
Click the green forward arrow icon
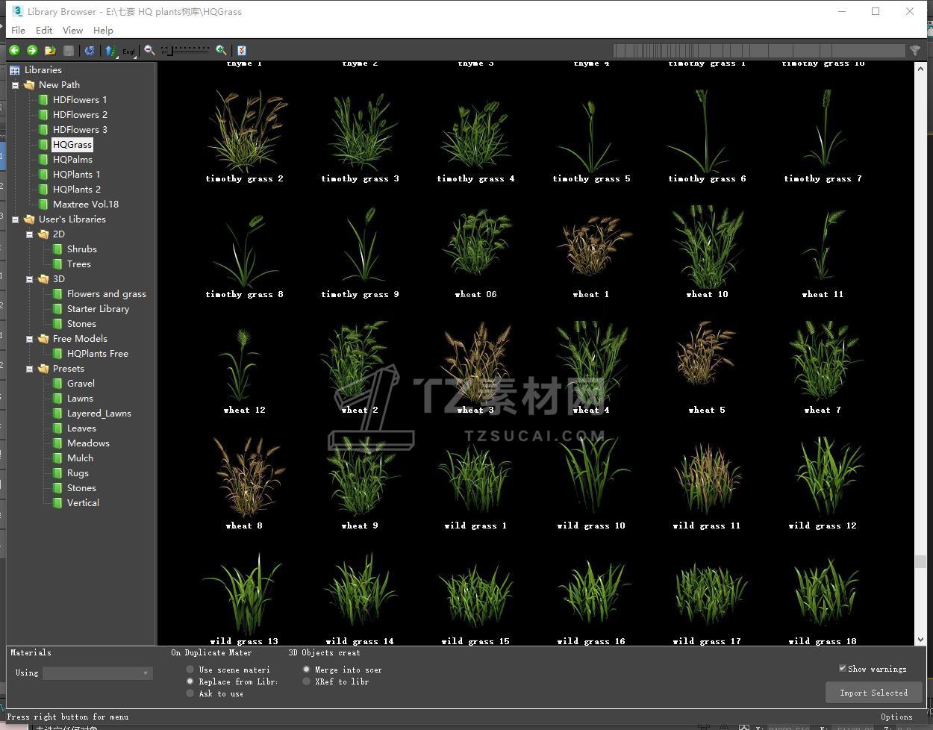(x=32, y=50)
